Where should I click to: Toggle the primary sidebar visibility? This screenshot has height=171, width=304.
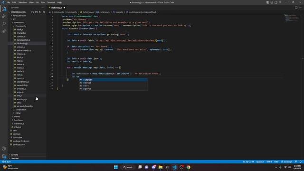tap(267, 2)
